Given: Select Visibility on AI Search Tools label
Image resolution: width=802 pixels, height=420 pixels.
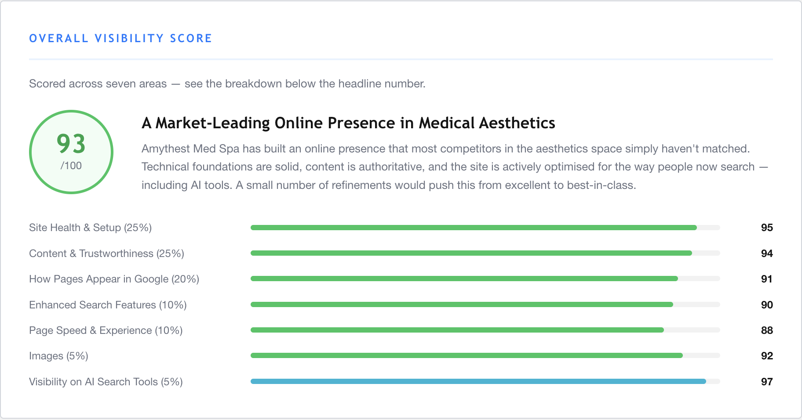Looking at the screenshot, I should point(106,382).
